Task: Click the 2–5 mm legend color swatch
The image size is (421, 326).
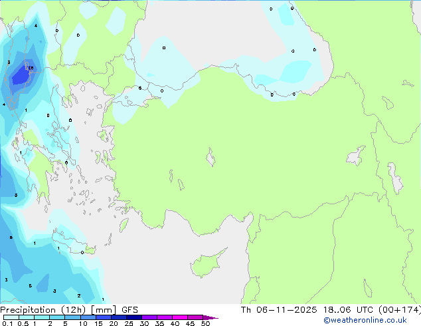Action: pyautogui.click(x=57, y=317)
